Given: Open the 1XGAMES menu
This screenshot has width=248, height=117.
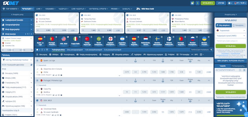Looking at the screenshot, I should pos(50,9).
